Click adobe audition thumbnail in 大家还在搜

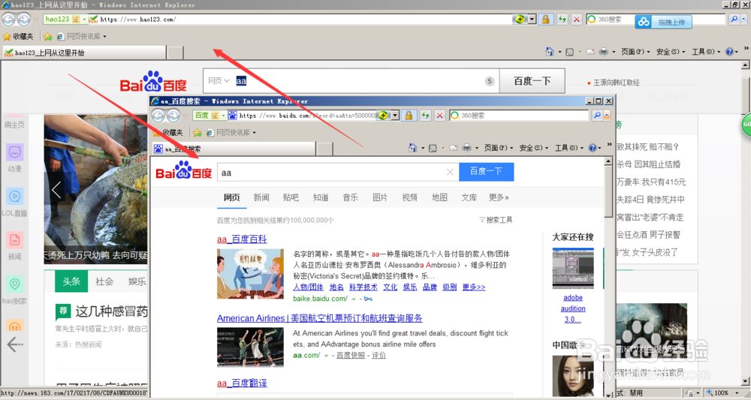(x=573, y=268)
